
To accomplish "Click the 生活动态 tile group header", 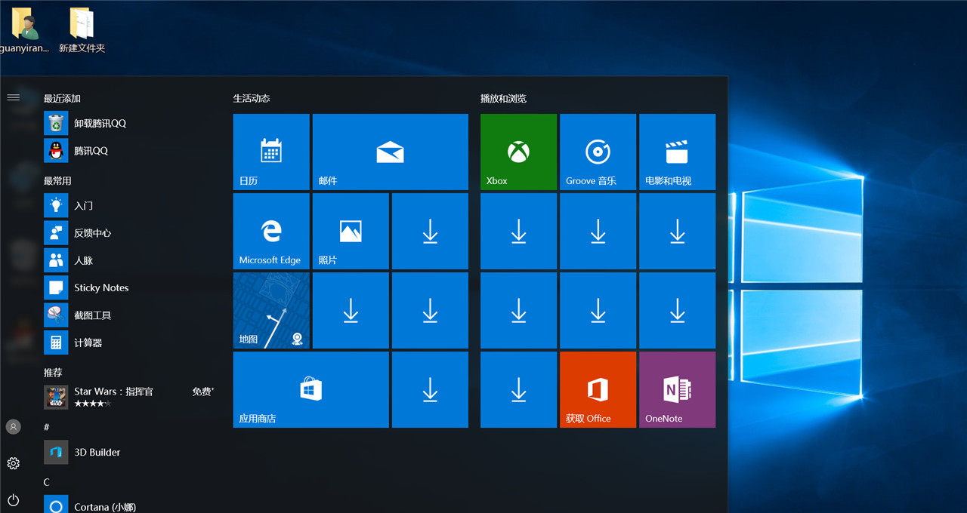I will point(252,99).
